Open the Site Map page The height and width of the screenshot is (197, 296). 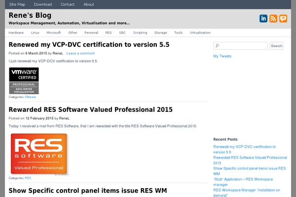tap(17, 4)
